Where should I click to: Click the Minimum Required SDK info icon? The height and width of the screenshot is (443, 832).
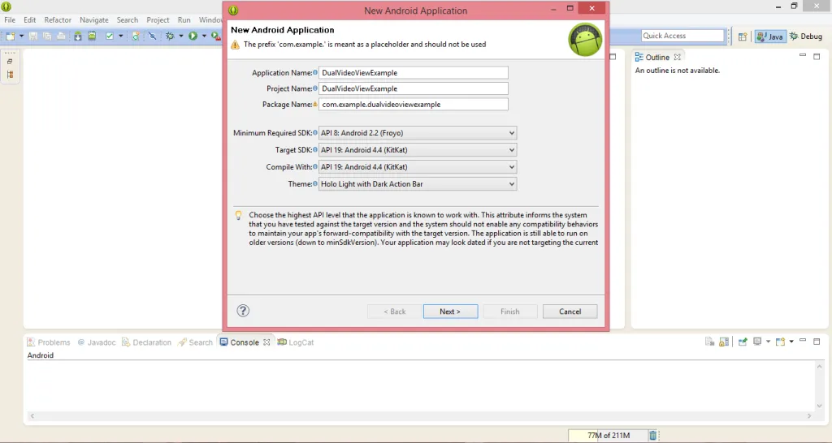[x=315, y=133]
